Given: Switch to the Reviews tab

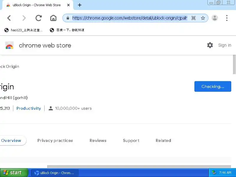Looking at the screenshot, I should pos(98,140).
